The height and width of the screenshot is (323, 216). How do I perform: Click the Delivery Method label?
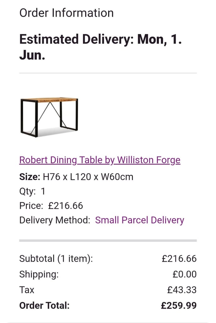(55, 220)
